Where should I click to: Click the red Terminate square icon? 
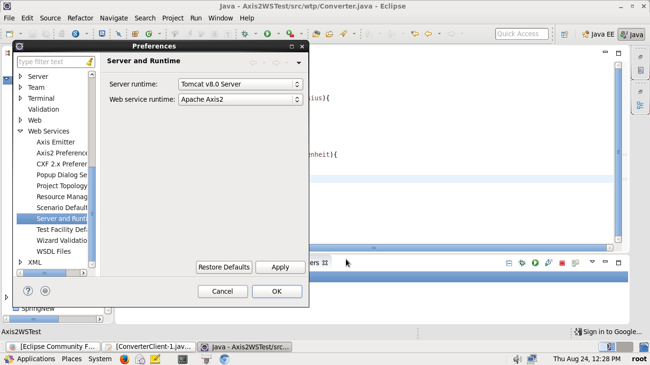[562, 263]
